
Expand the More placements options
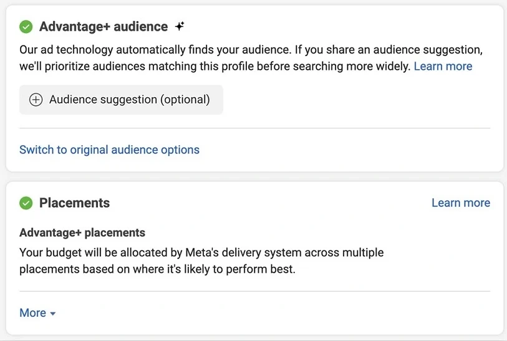click(32, 313)
